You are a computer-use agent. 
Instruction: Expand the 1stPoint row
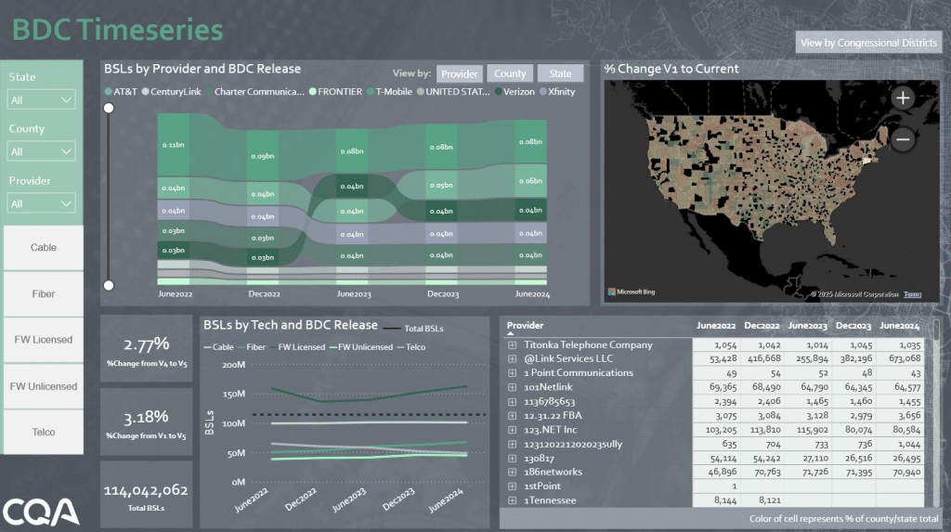point(513,486)
